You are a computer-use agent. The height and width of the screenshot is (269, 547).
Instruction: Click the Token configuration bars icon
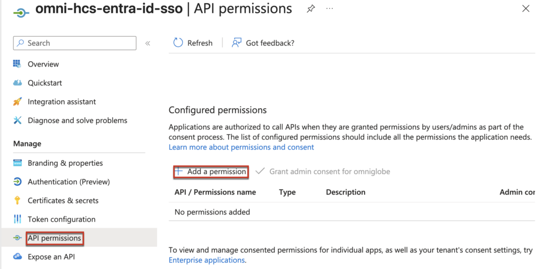click(x=17, y=219)
